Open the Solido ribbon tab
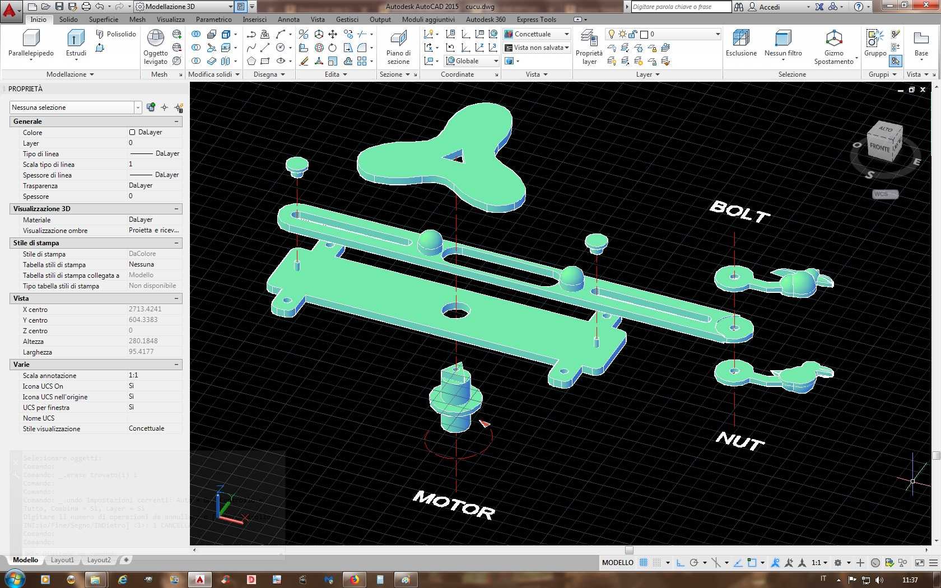Image resolution: width=941 pixels, height=588 pixels. point(69,20)
